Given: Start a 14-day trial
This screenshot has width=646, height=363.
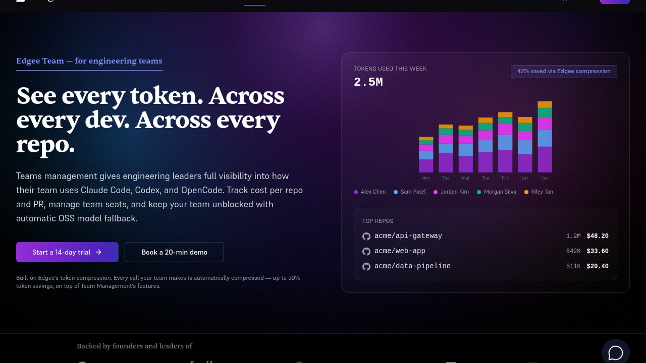Looking at the screenshot, I should pos(67,252).
